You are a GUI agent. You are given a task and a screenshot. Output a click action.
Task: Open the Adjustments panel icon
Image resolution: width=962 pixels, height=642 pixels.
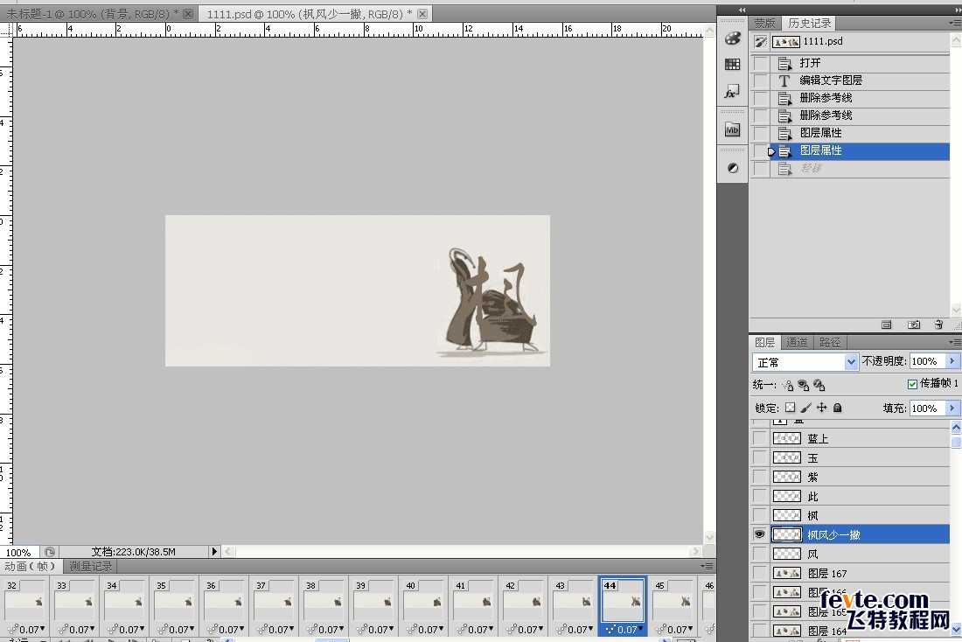pos(733,167)
